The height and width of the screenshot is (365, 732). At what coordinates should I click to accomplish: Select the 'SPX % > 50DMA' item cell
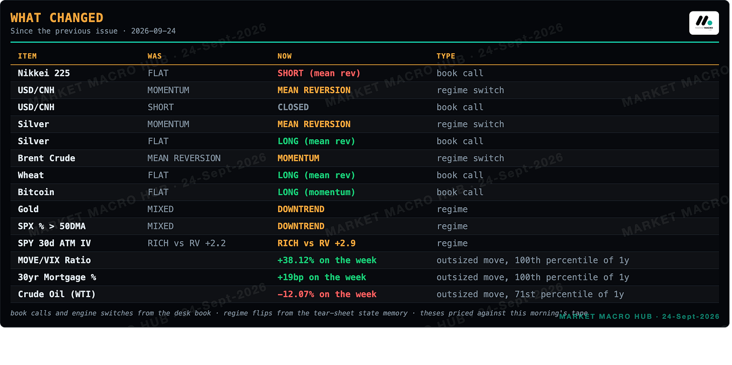[52, 226]
